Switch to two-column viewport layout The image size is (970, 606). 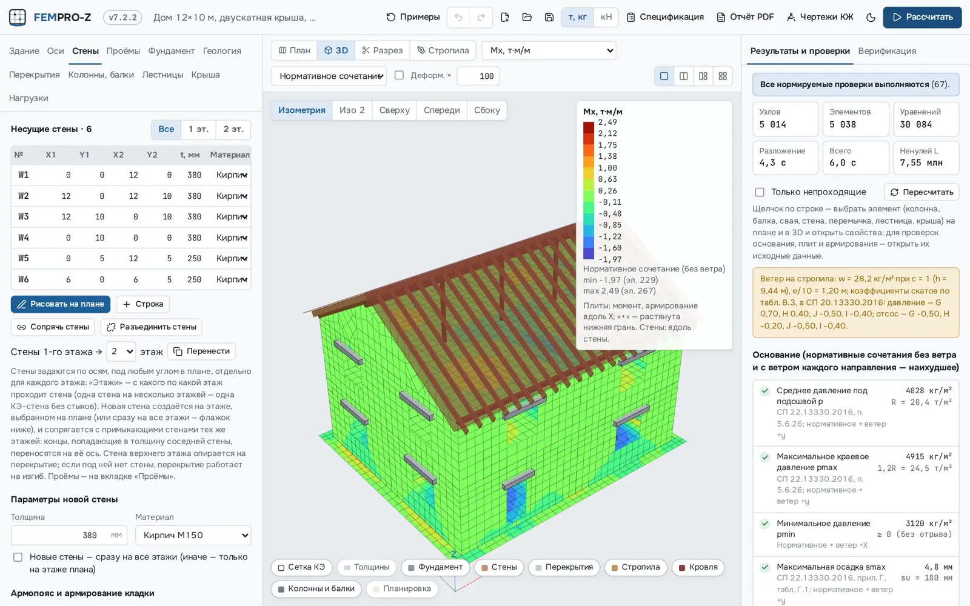684,76
